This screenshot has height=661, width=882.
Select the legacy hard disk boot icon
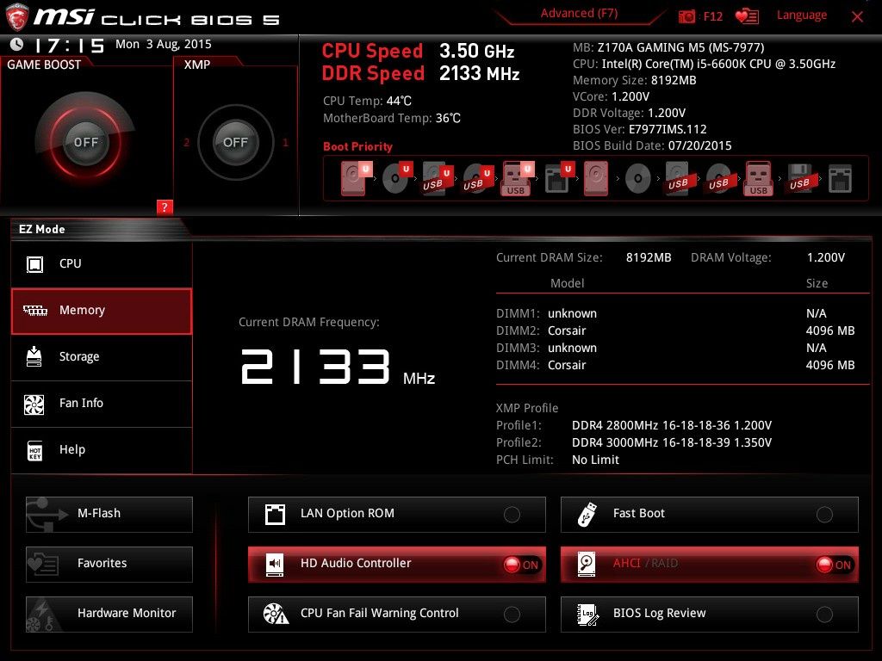tap(596, 178)
